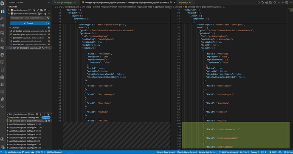Go to previous change arrow

pos(279,3)
